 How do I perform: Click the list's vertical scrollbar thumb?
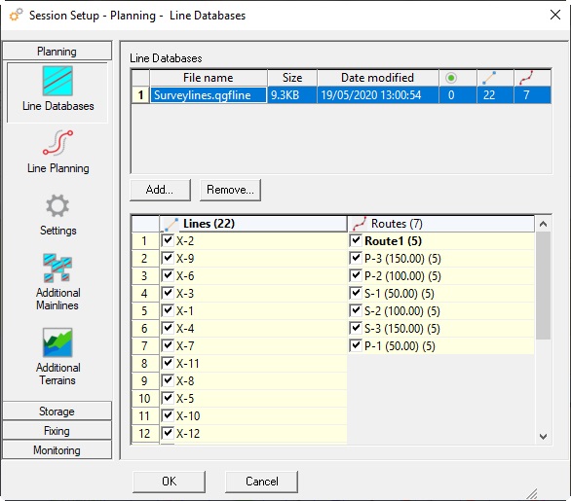[543, 285]
